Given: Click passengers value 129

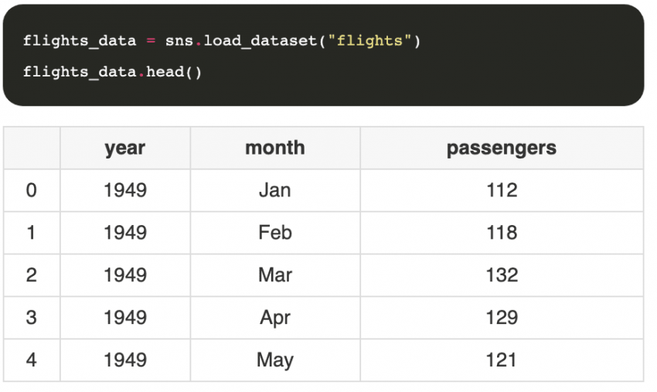Looking at the screenshot, I should click(502, 318).
